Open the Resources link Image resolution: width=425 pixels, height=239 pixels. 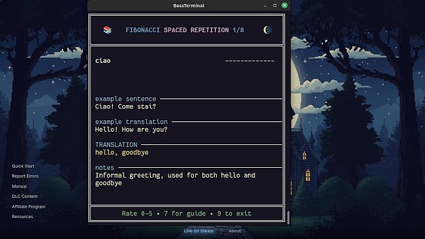click(22, 217)
